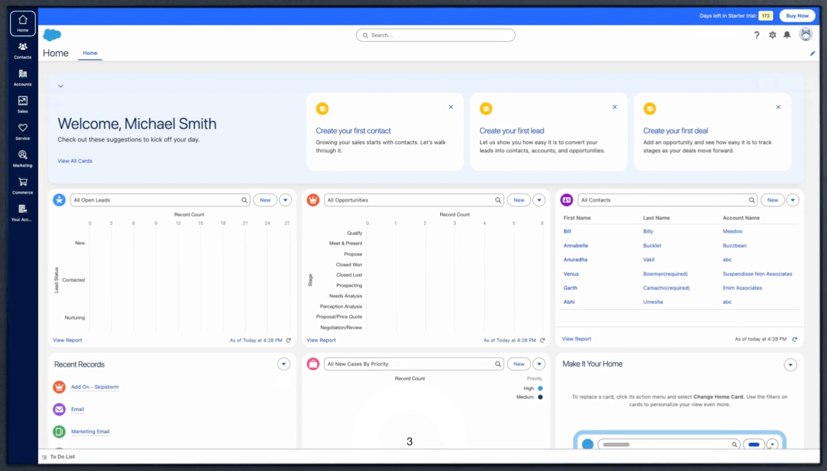
Task: Open the Add On - Skipstorm record
Action: tap(95, 387)
